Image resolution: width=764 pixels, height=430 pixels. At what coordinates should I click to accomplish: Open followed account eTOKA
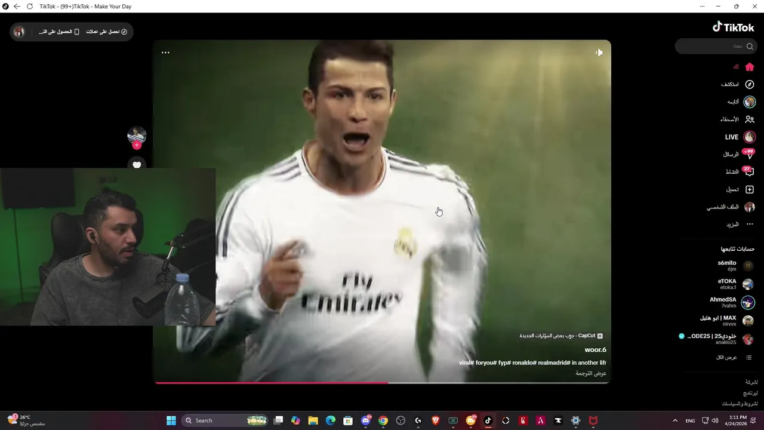point(735,284)
